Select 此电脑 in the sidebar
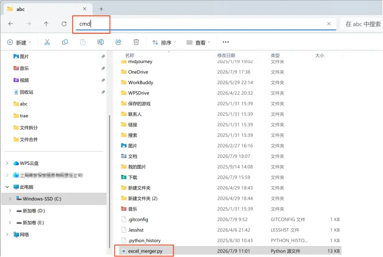The image size is (383, 257). coord(23,187)
